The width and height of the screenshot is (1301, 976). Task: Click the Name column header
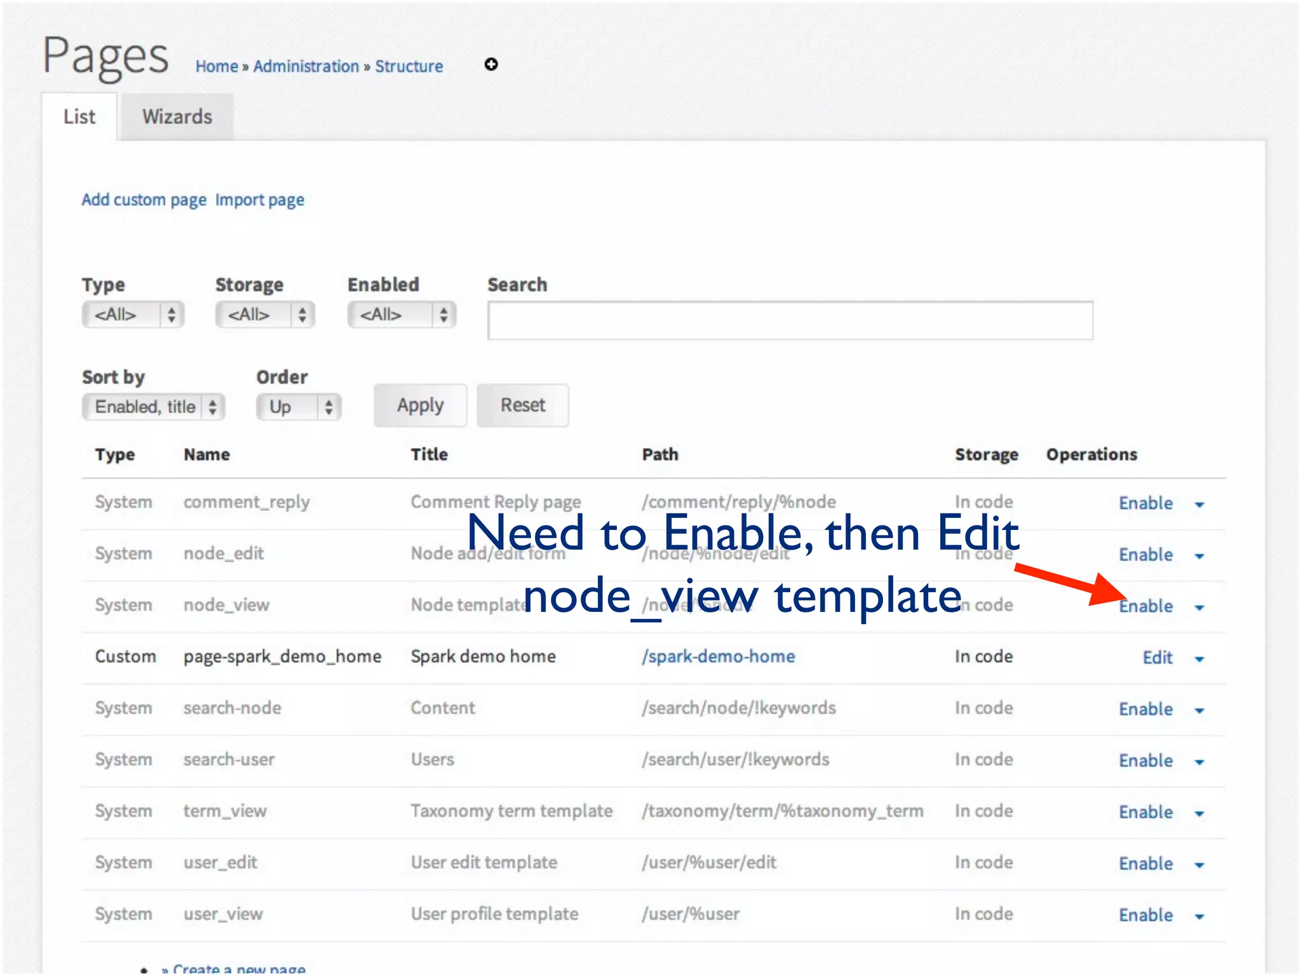206,454
